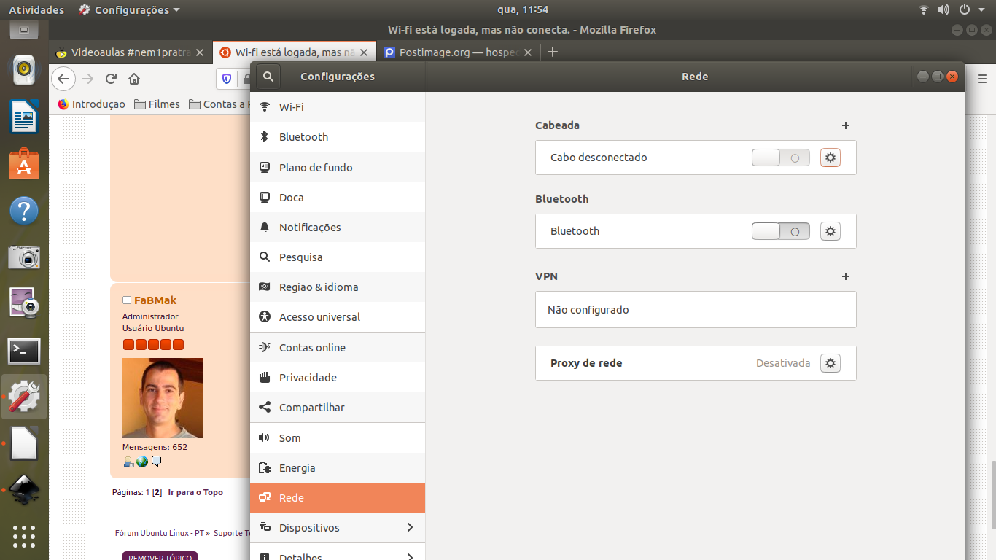
Task: Open the wired connection gear settings
Action: [x=830, y=157]
